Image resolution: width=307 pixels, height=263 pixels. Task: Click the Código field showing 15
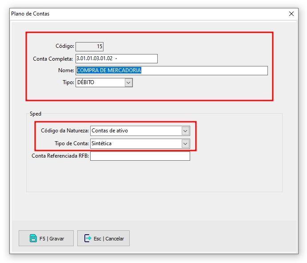pyautogui.click(x=89, y=46)
